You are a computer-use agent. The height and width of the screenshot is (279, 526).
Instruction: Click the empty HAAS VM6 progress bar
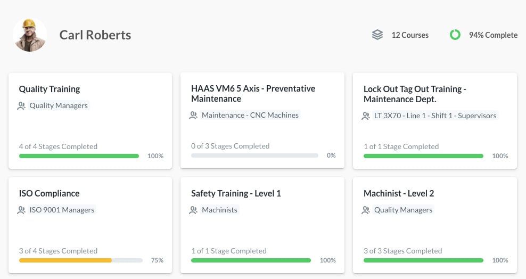254,155
